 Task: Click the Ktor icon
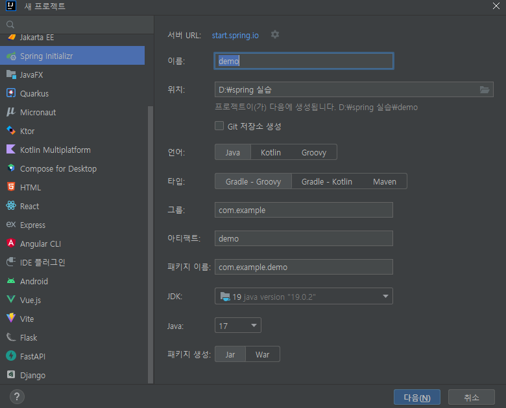(11, 131)
